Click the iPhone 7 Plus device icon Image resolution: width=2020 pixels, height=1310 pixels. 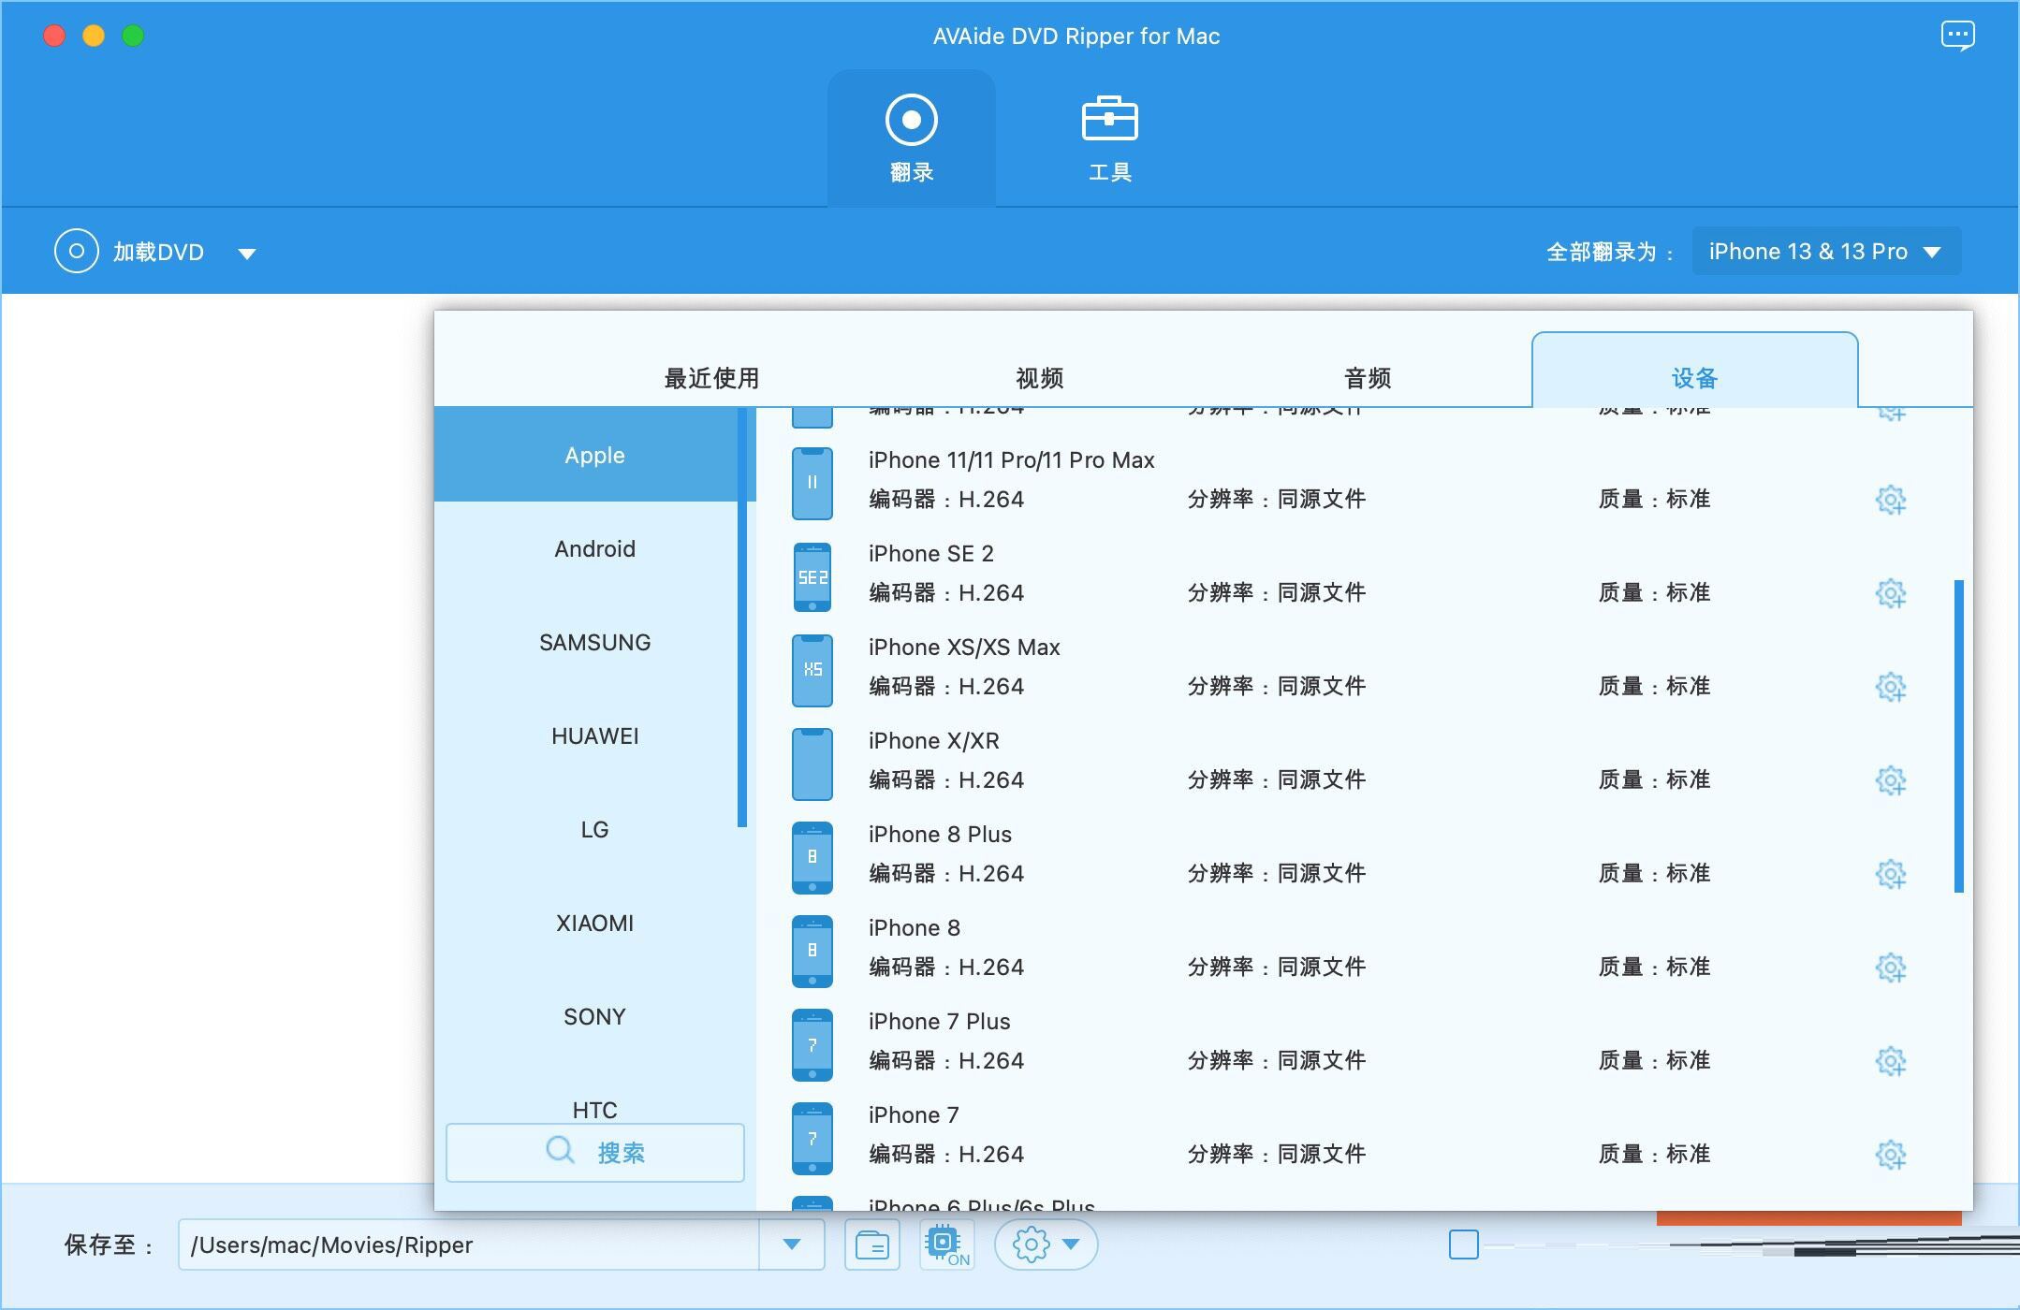click(x=812, y=1044)
